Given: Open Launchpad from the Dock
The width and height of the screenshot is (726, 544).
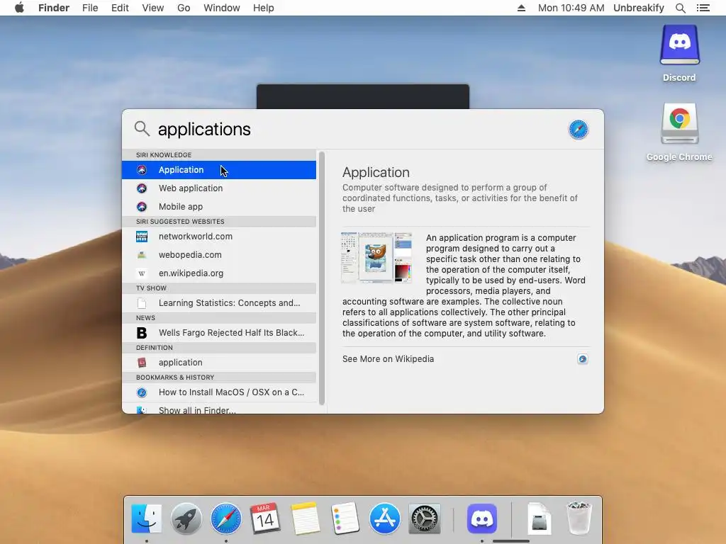Looking at the screenshot, I should 186,519.
